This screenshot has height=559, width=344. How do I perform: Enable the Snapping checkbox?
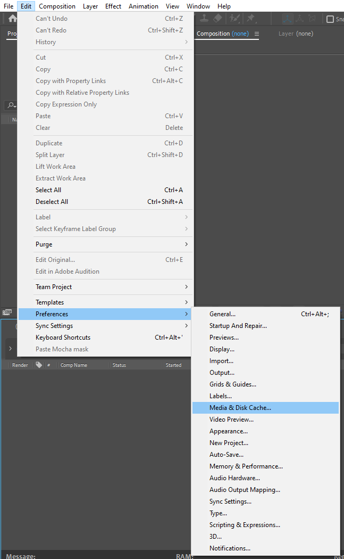tap(330, 19)
